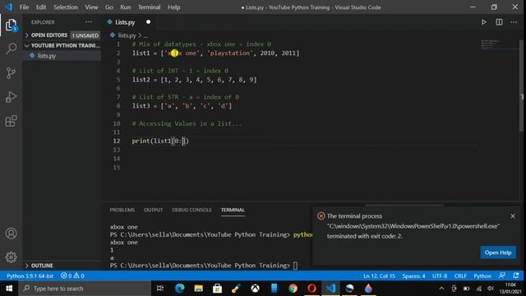Split the editor to the right
526x296 pixels.
pos(499,22)
